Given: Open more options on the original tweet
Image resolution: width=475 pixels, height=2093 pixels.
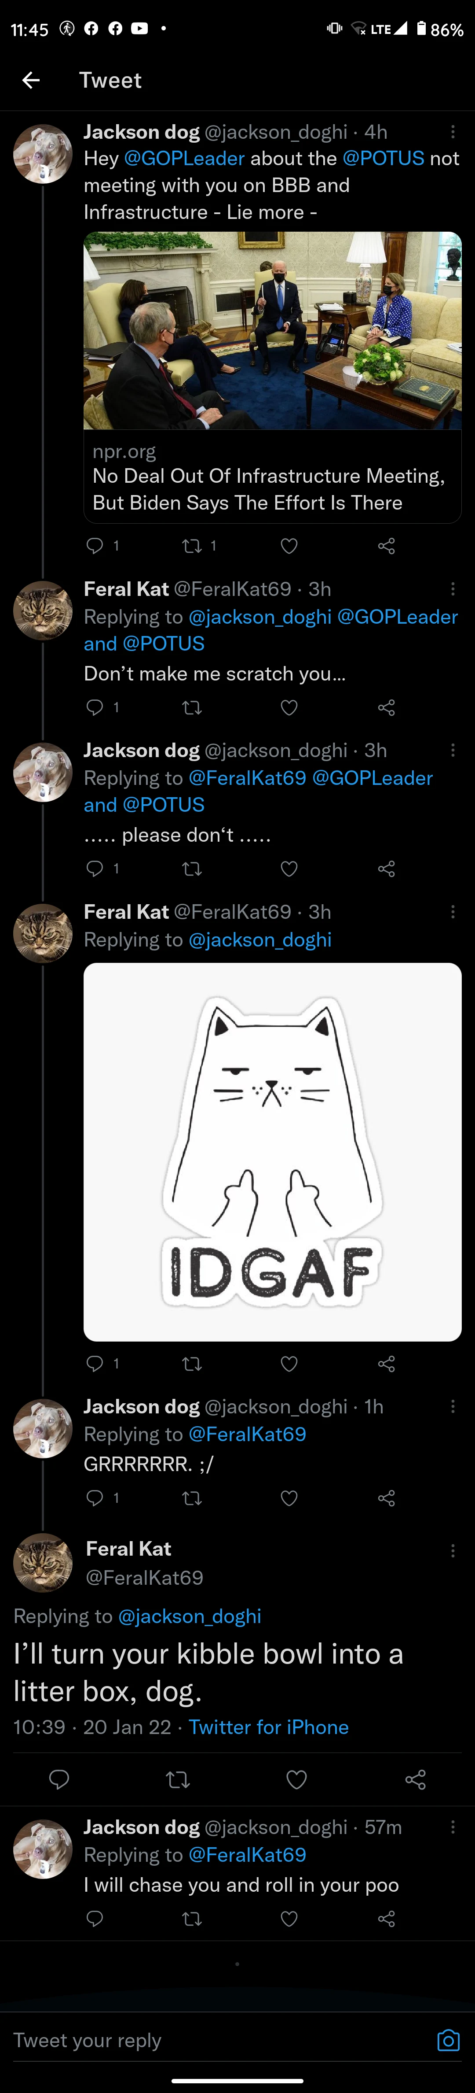Looking at the screenshot, I should point(453,133).
